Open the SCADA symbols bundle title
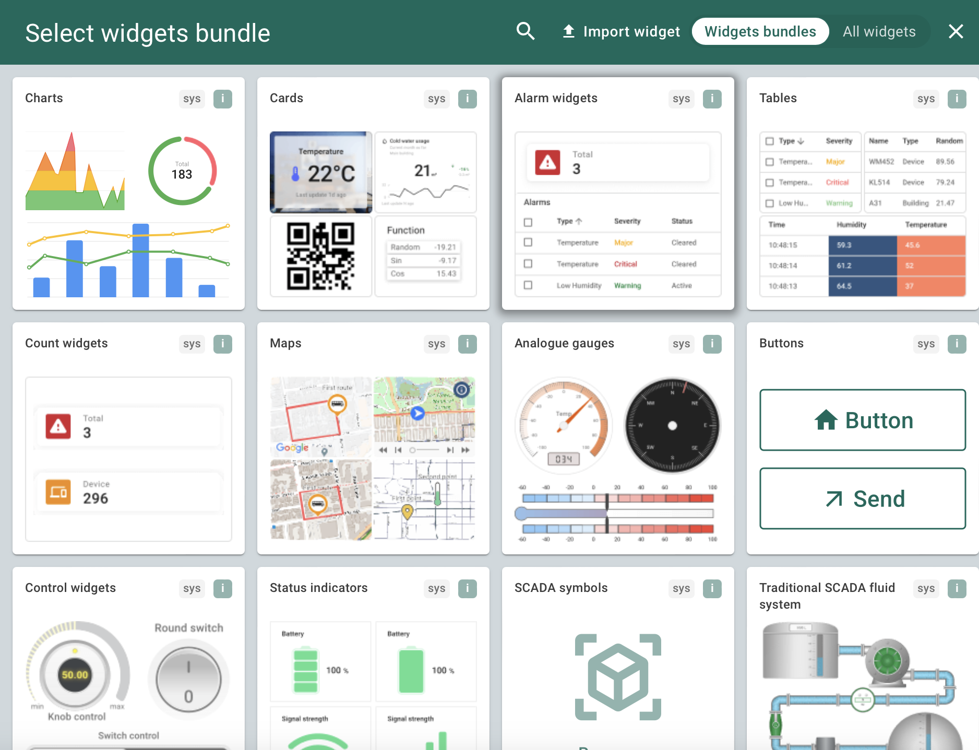Viewport: 979px width, 750px height. (561, 588)
